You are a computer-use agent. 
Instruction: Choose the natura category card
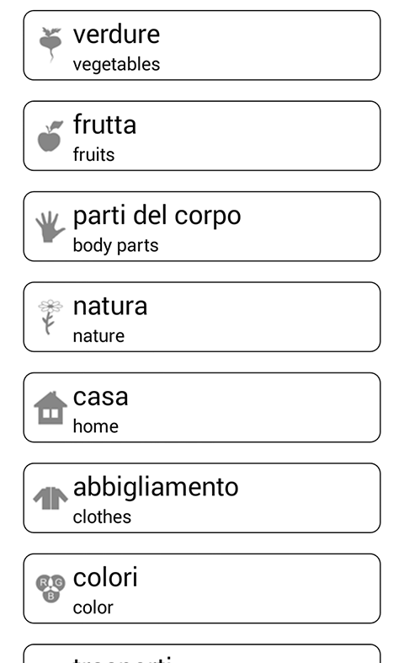pyautogui.click(x=202, y=317)
